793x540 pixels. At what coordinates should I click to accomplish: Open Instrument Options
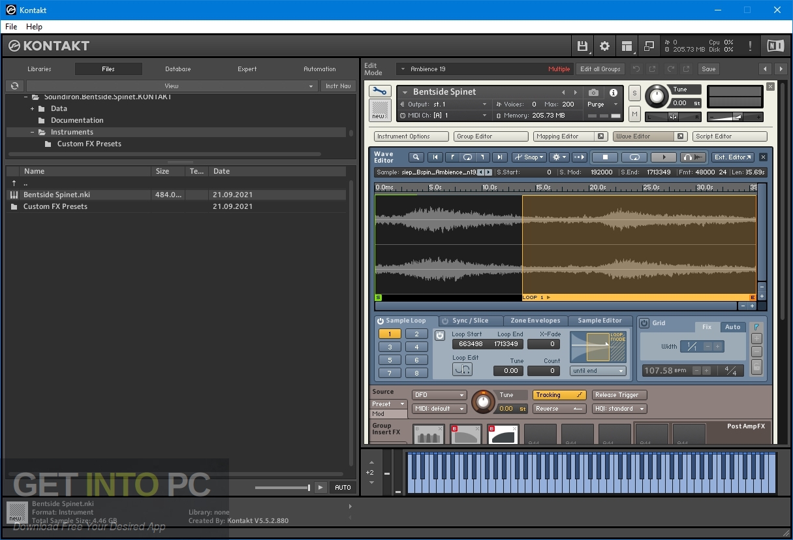(x=411, y=136)
